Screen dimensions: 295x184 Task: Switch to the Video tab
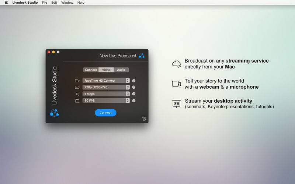(x=106, y=70)
